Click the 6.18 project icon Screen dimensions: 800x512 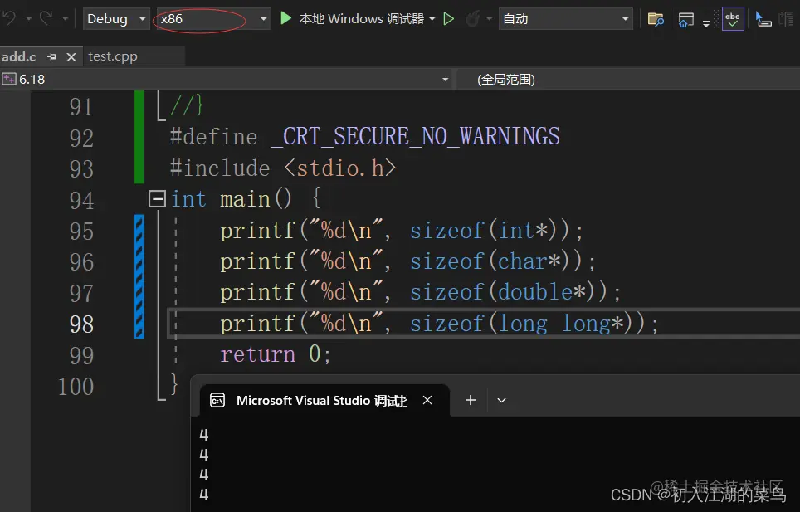8,79
